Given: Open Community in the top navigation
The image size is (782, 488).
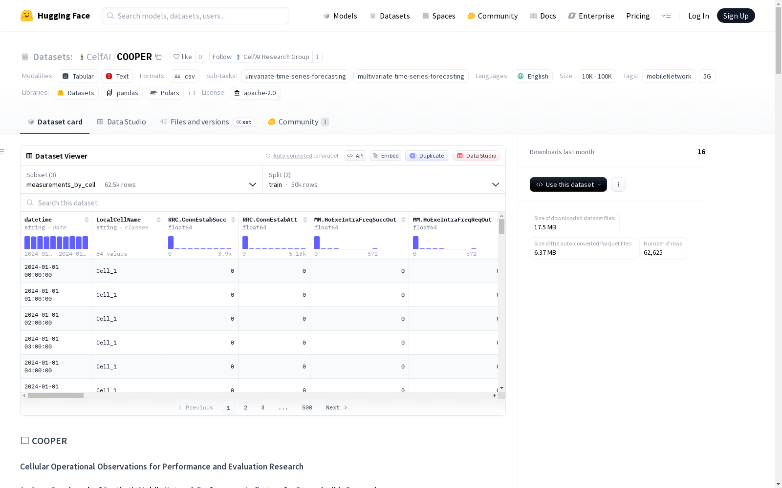Looking at the screenshot, I should [x=492, y=16].
